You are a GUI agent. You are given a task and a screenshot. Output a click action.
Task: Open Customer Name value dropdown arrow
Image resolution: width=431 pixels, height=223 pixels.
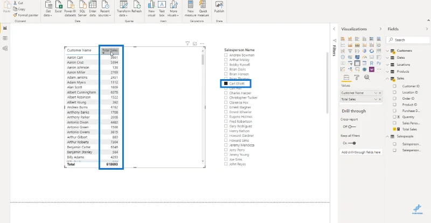click(376, 93)
